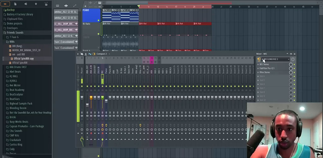Mute the Piano mixer track

[x=106, y=86]
